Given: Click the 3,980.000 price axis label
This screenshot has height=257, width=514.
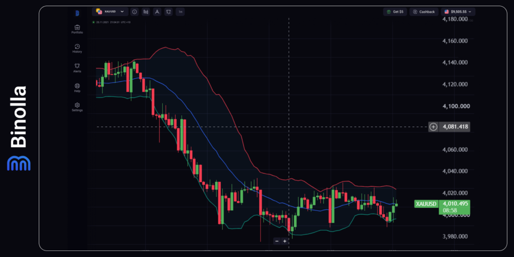Looking at the screenshot, I should (454, 236).
